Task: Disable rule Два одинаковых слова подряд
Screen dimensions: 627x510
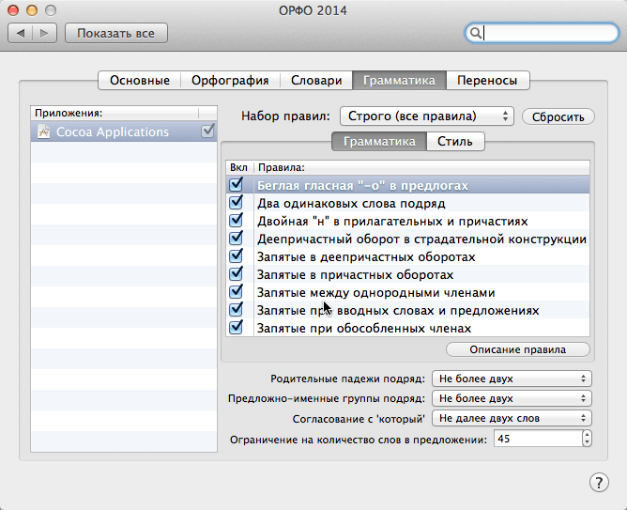Action: point(236,202)
